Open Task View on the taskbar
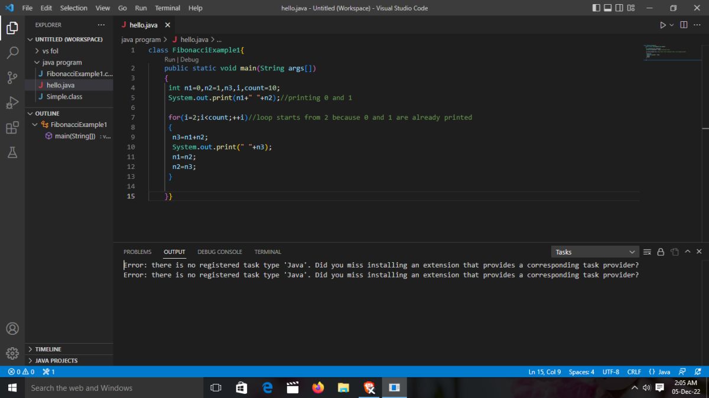709x398 pixels. tap(216, 388)
